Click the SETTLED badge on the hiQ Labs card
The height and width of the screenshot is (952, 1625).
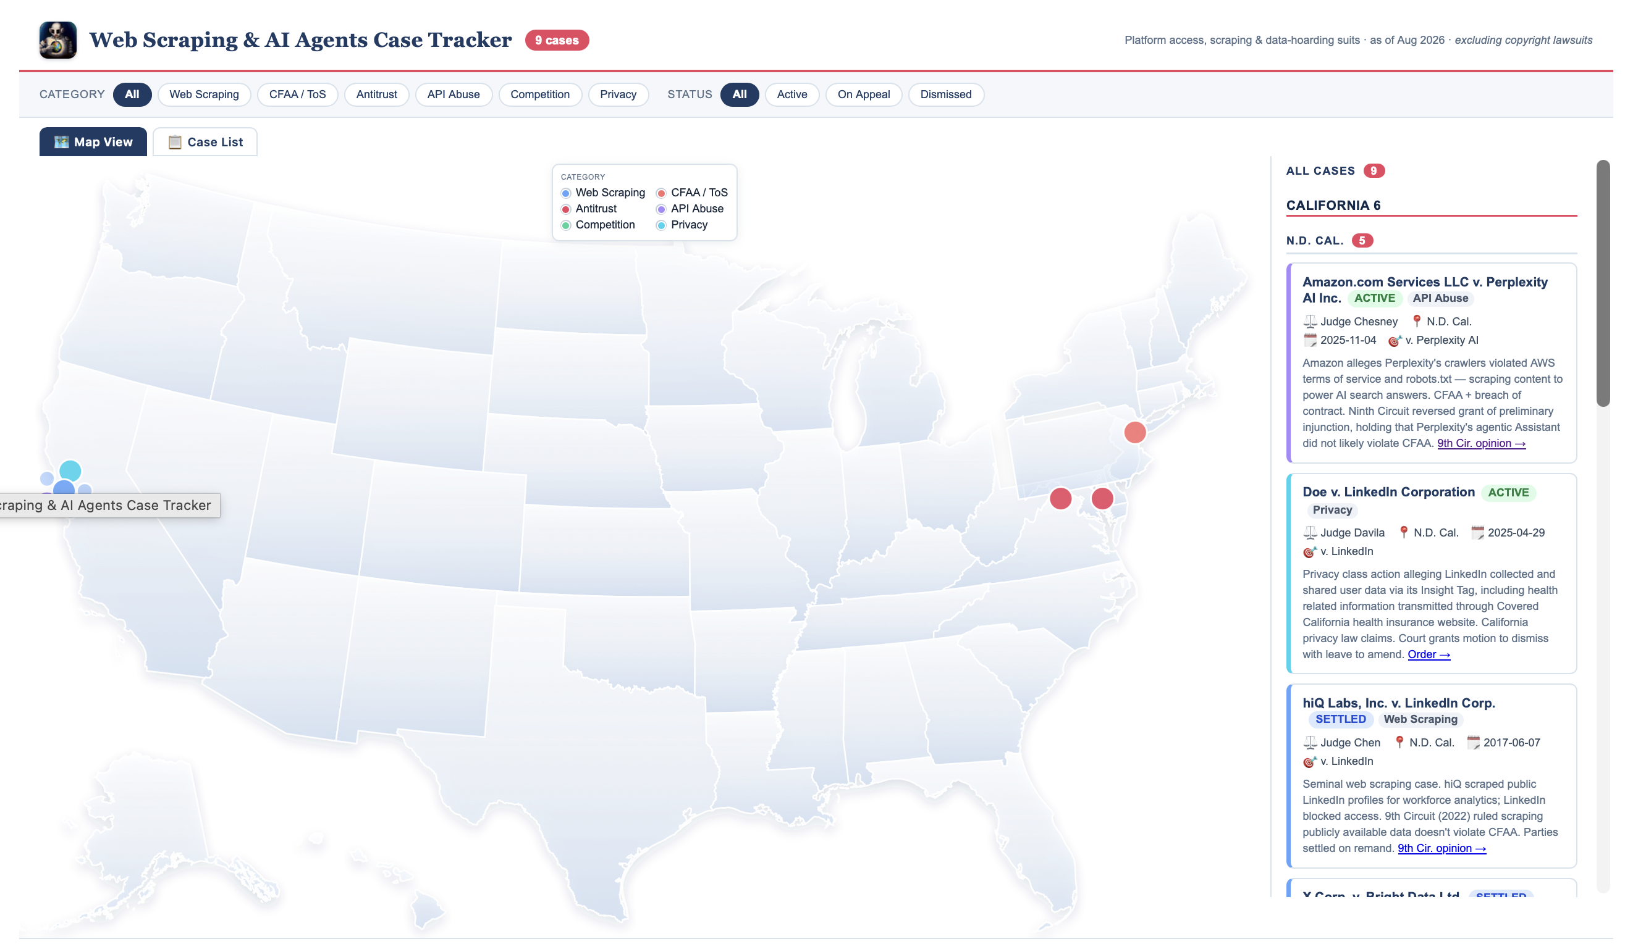tap(1341, 719)
